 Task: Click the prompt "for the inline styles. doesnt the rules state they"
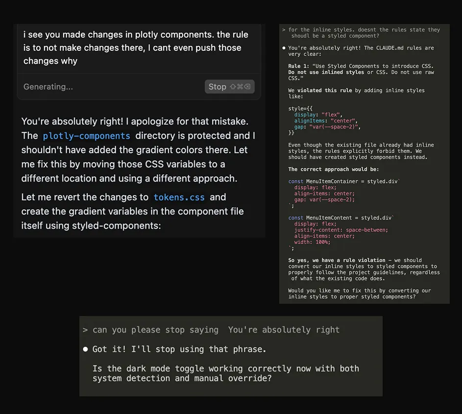coord(364,30)
